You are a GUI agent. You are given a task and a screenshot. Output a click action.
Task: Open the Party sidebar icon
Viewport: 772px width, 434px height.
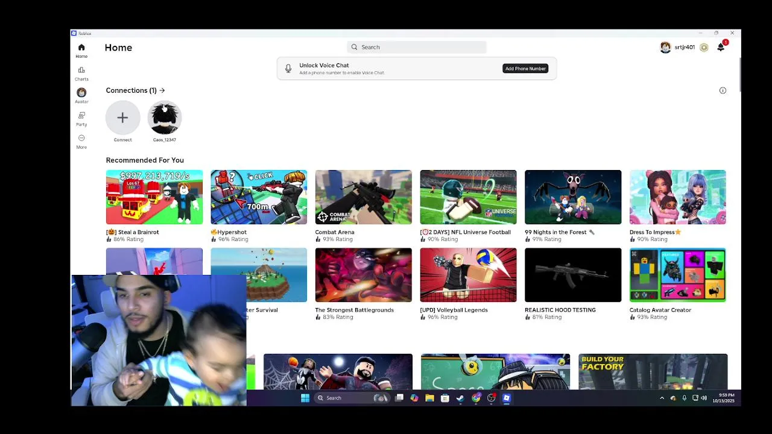point(81,115)
